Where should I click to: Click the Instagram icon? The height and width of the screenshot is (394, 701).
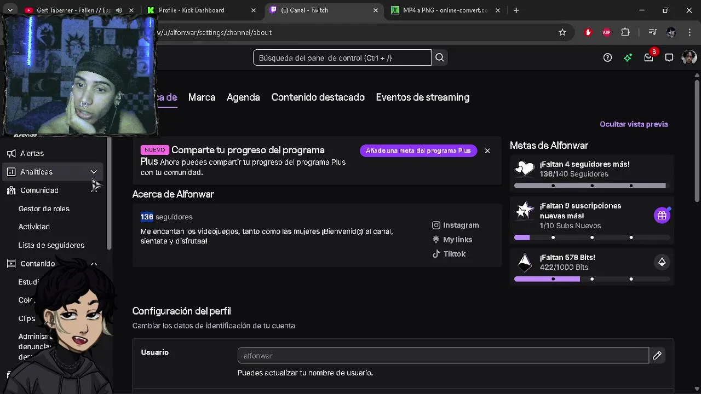(x=436, y=225)
